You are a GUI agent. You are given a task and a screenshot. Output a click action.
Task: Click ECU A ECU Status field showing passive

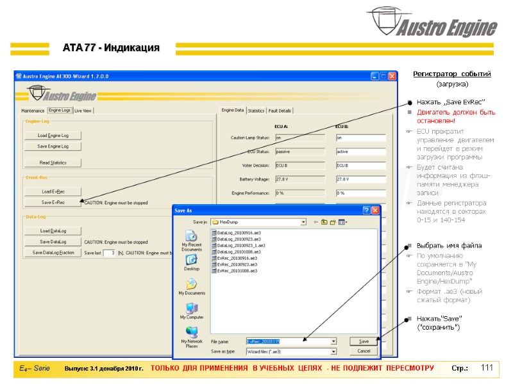point(300,152)
